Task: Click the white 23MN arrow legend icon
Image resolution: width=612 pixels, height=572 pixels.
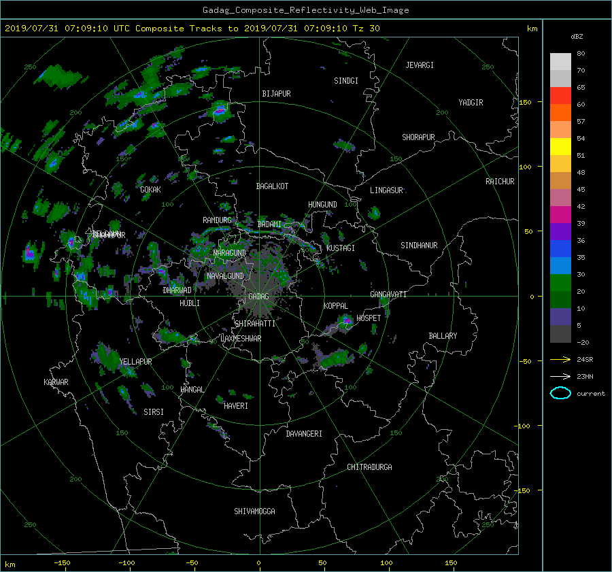Action: click(x=560, y=376)
